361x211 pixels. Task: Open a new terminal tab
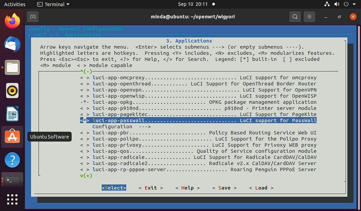tap(33, 17)
